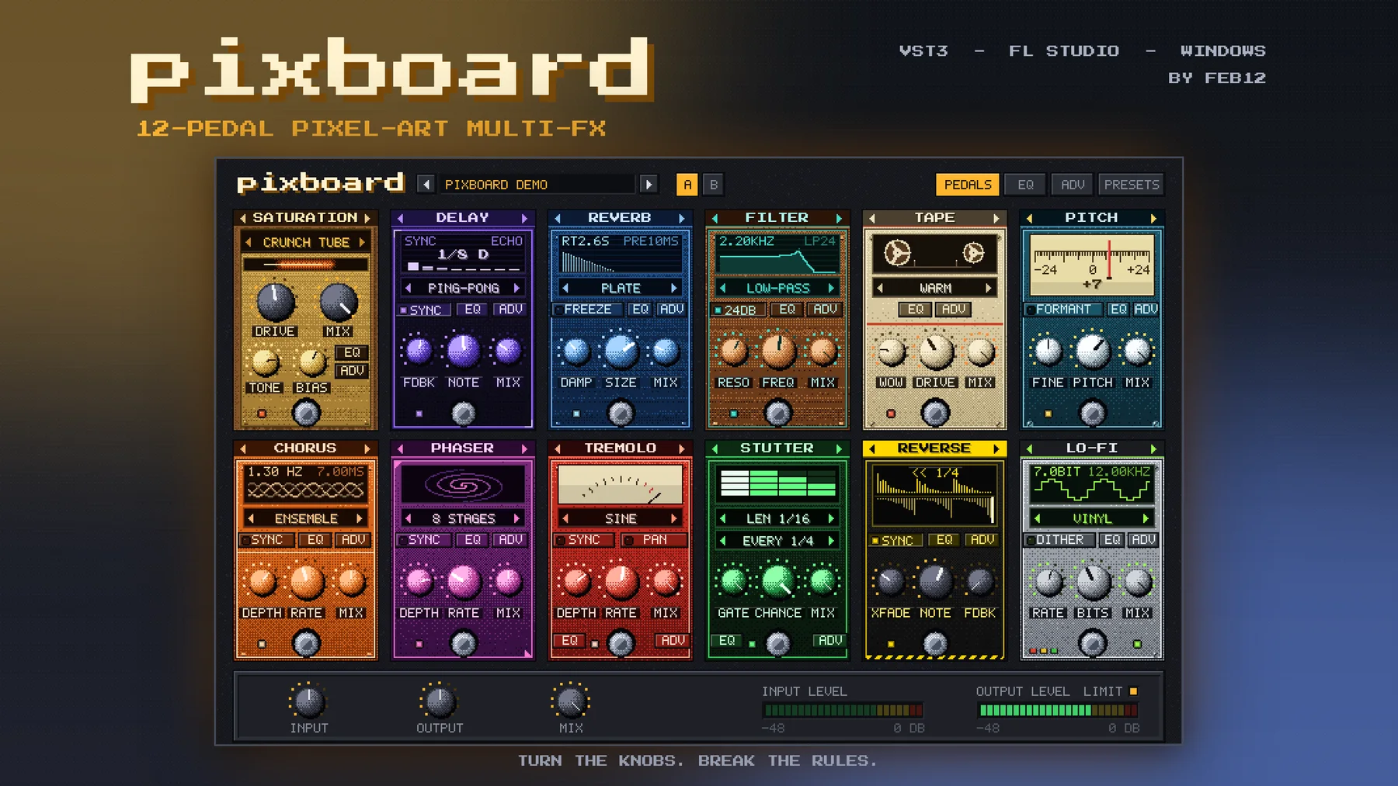Open the global ADV tab
1398x786 pixels.
1073,185
